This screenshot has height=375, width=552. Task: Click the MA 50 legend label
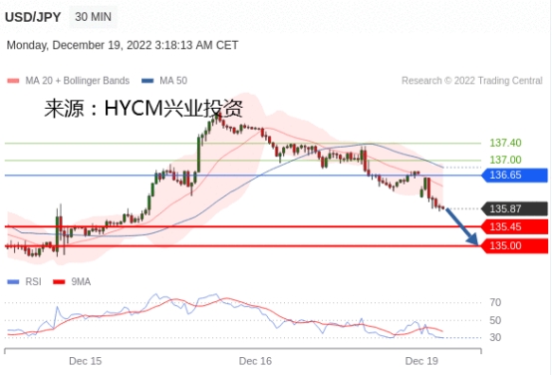[173, 81]
